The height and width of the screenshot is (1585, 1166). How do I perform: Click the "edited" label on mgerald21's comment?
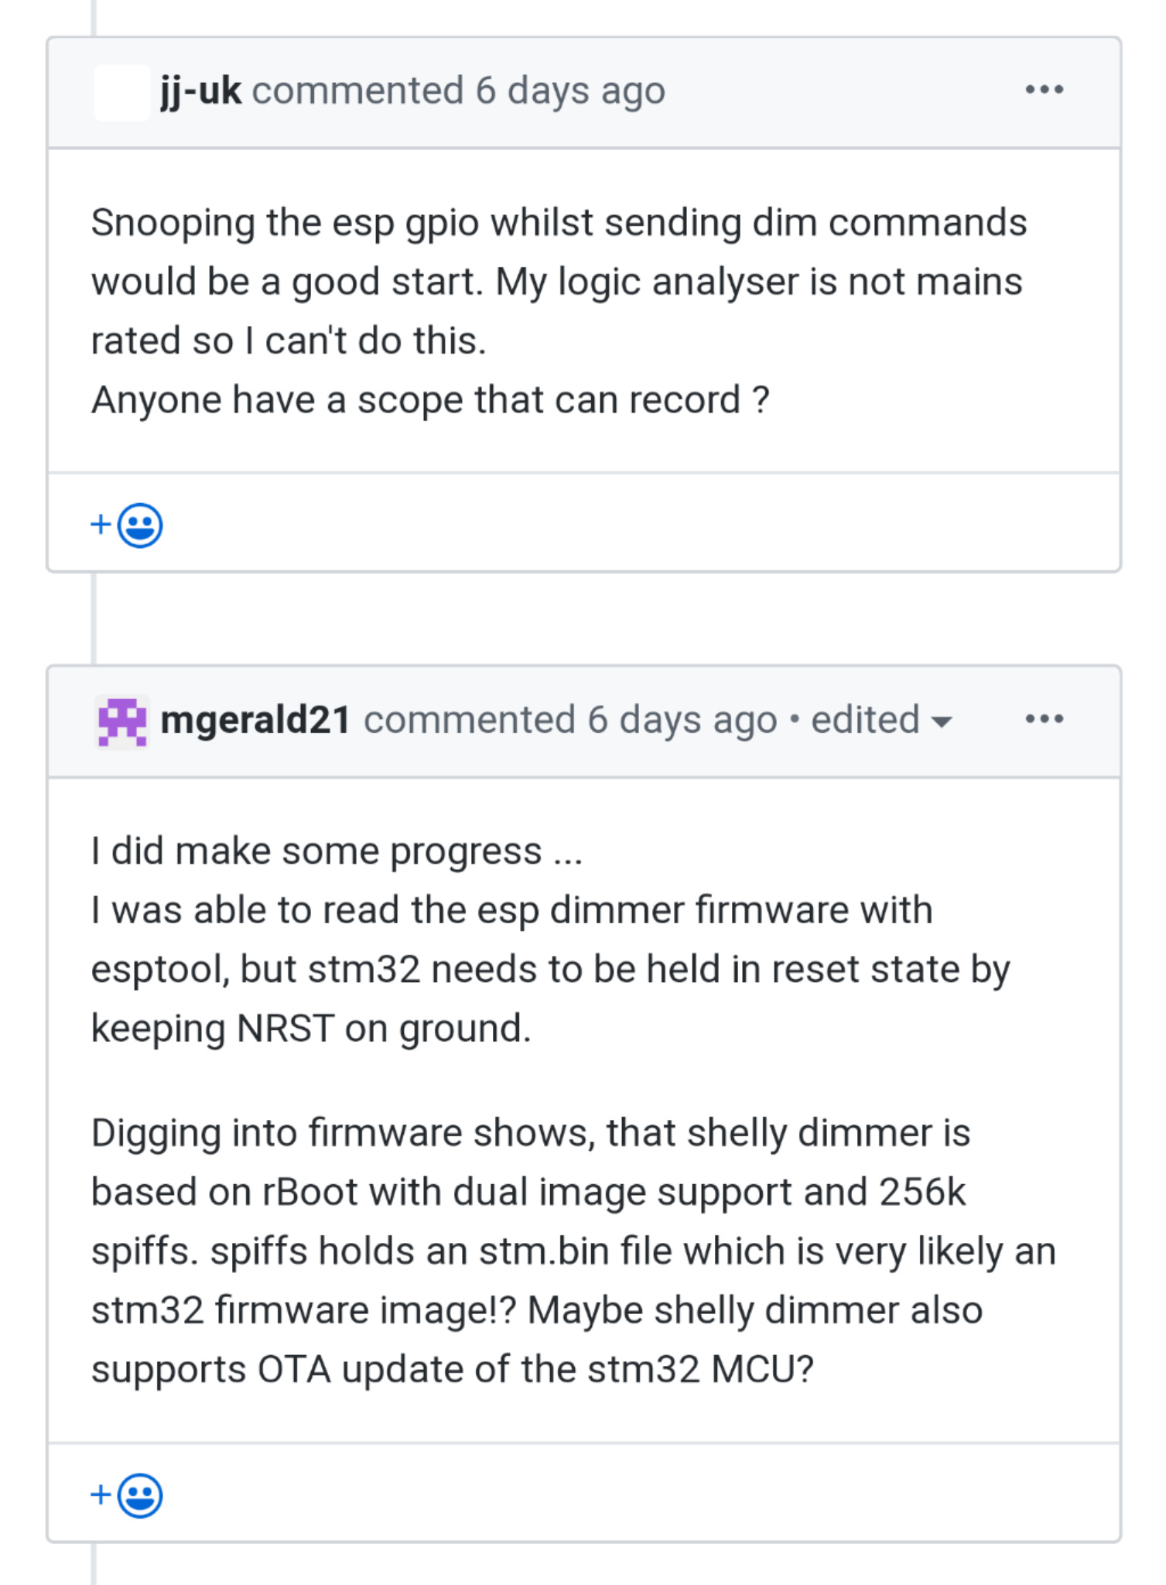coord(867,720)
